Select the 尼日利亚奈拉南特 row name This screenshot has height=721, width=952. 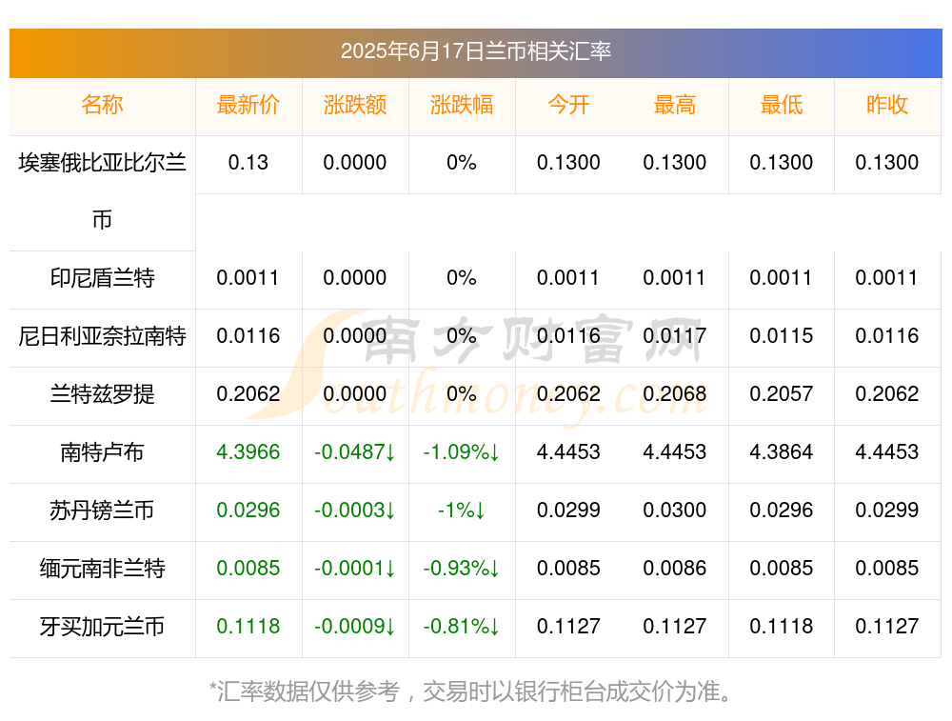tap(102, 336)
